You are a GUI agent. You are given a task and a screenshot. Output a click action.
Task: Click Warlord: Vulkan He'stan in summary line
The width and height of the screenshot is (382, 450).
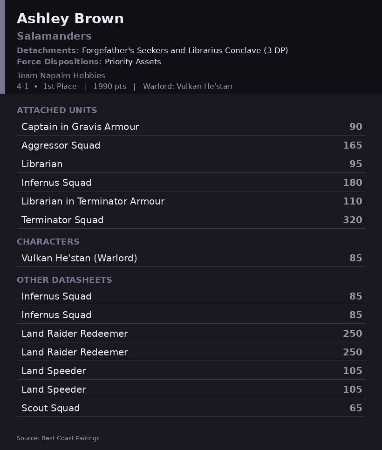[188, 86]
